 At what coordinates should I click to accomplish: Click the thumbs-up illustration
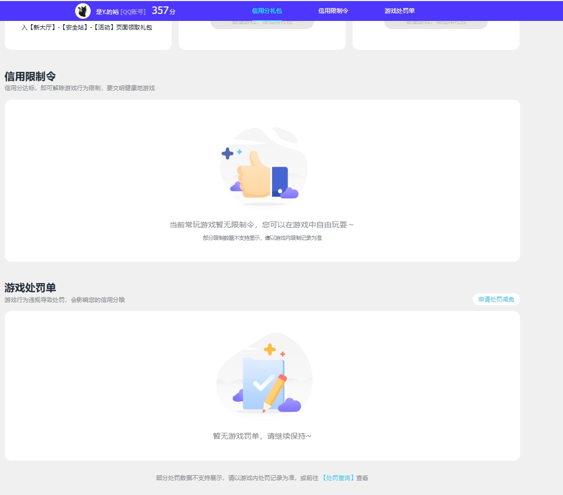264,167
